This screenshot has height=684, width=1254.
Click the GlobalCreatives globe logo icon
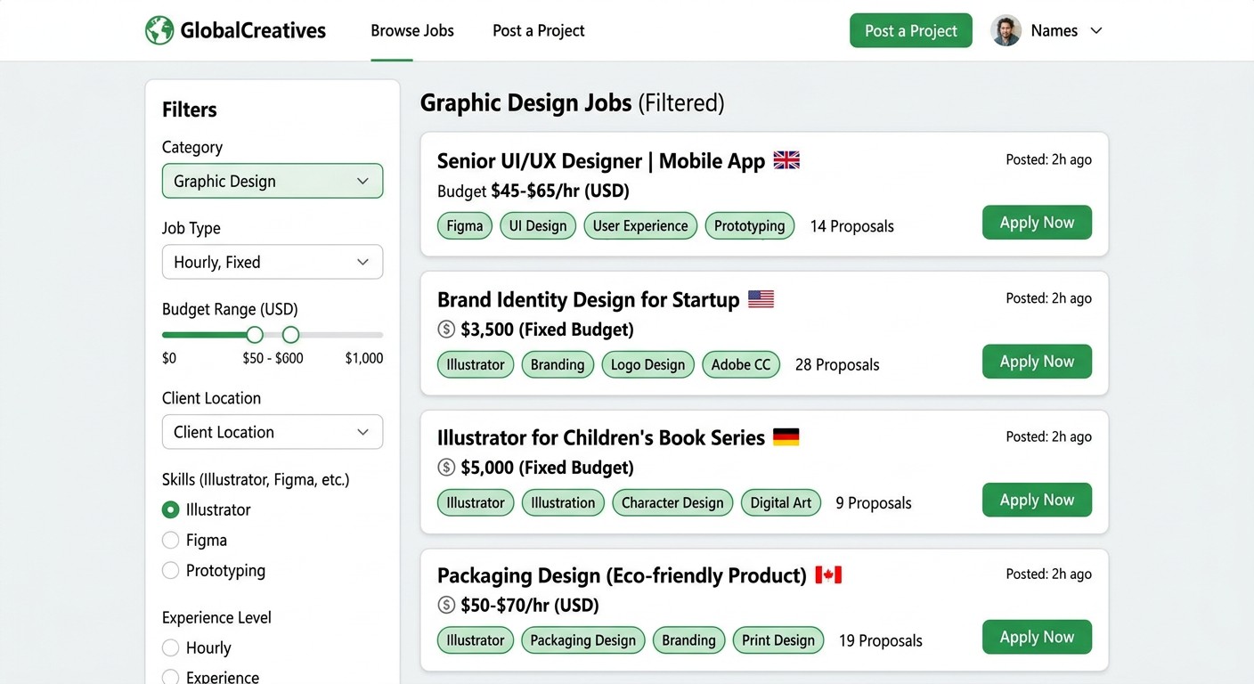tap(159, 30)
